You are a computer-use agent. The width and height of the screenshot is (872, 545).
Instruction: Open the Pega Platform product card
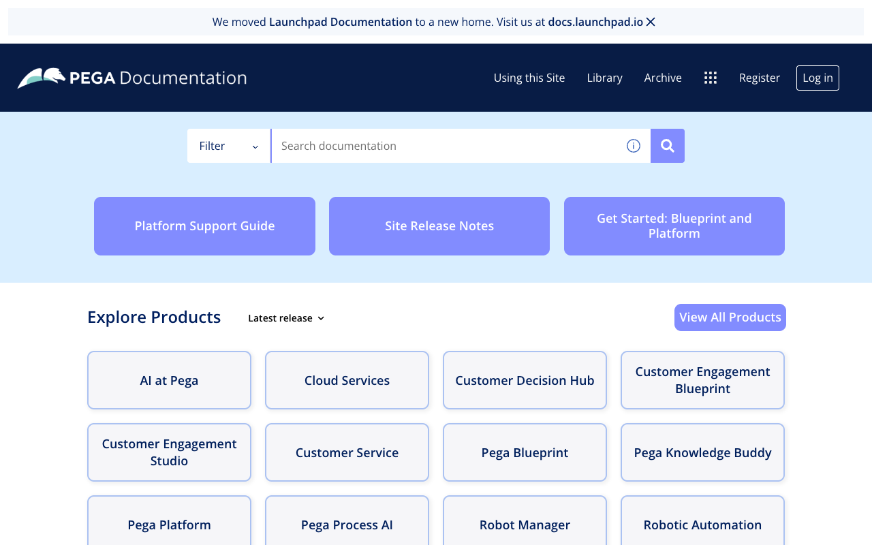click(x=169, y=521)
